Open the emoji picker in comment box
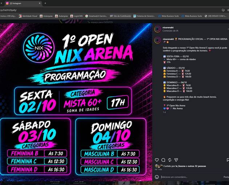Image resolution: width=229 pixels, height=185 pixels. click(x=157, y=177)
